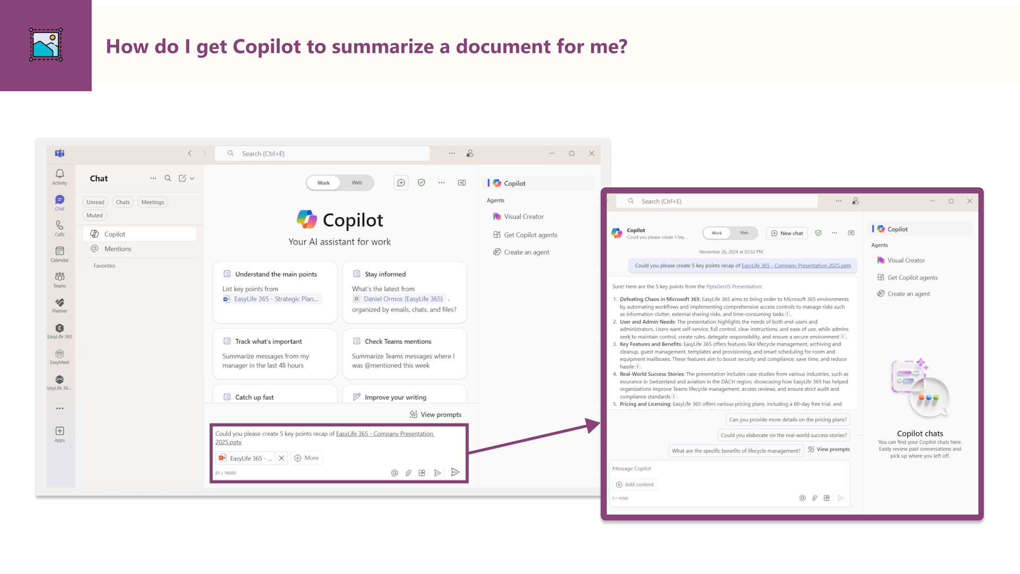Click the new chat plus icon beside Work/Web
The width and height of the screenshot is (1020, 574).
click(x=401, y=183)
